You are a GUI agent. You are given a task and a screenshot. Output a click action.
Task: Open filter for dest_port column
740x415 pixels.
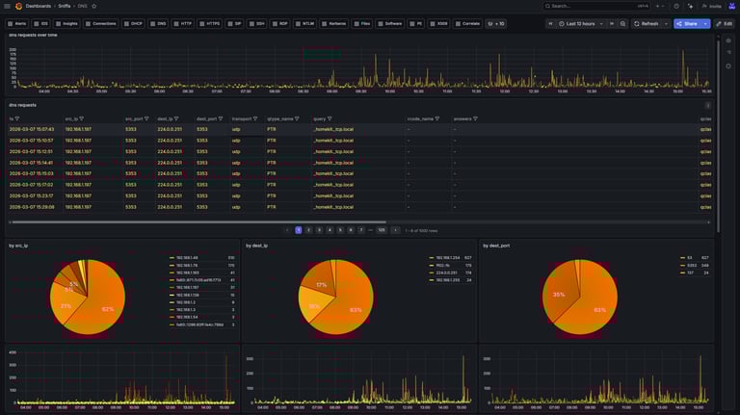tap(221, 118)
